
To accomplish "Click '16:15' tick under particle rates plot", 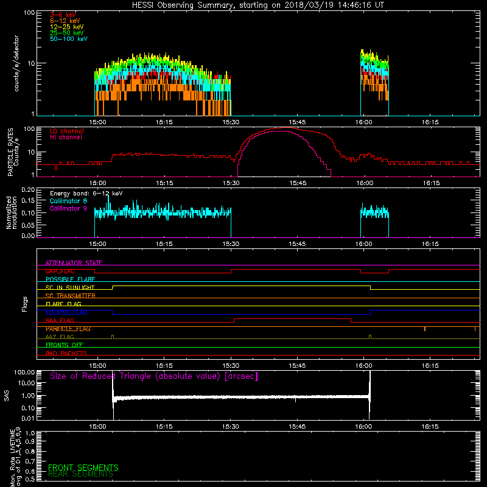I will pyautogui.click(x=431, y=183).
